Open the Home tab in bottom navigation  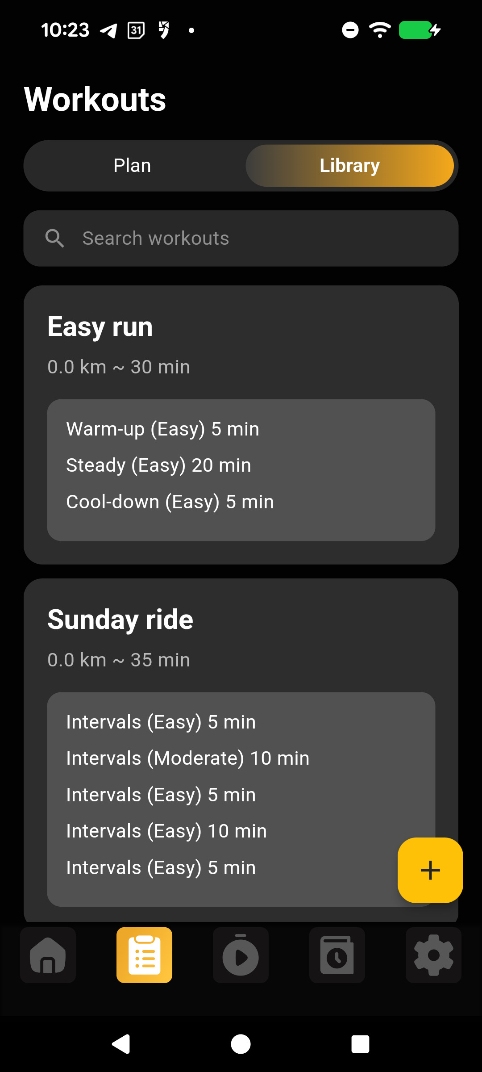pyautogui.click(x=48, y=955)
